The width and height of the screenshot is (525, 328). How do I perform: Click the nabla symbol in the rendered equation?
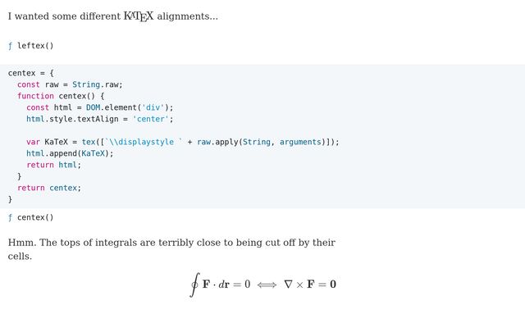tap(288, 285)
